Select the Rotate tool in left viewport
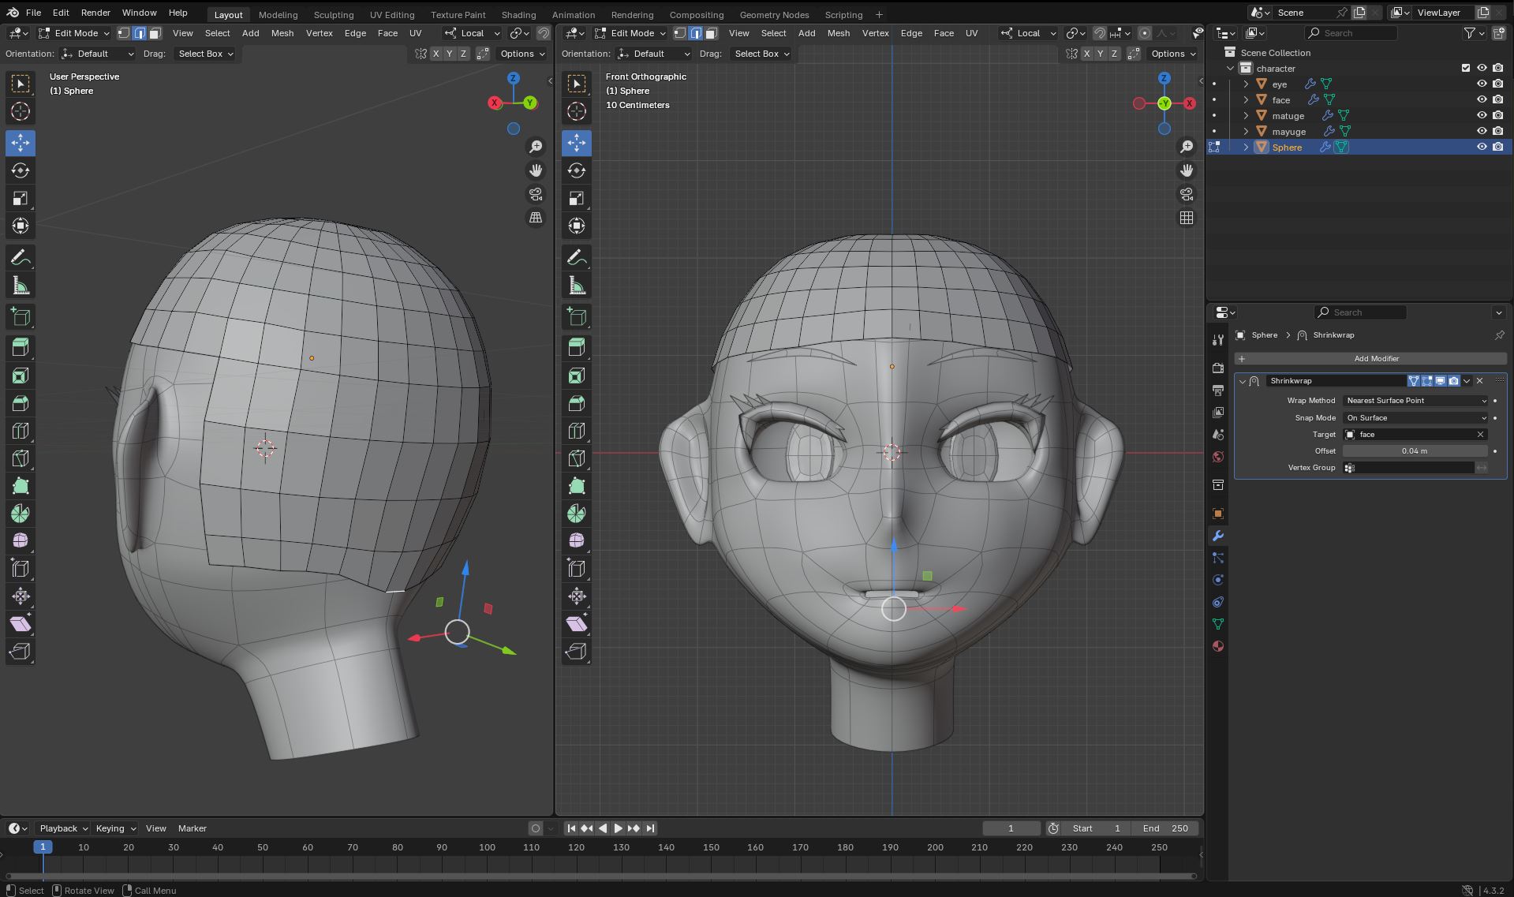Screen dimensions: 1514x897 (21, 170)
